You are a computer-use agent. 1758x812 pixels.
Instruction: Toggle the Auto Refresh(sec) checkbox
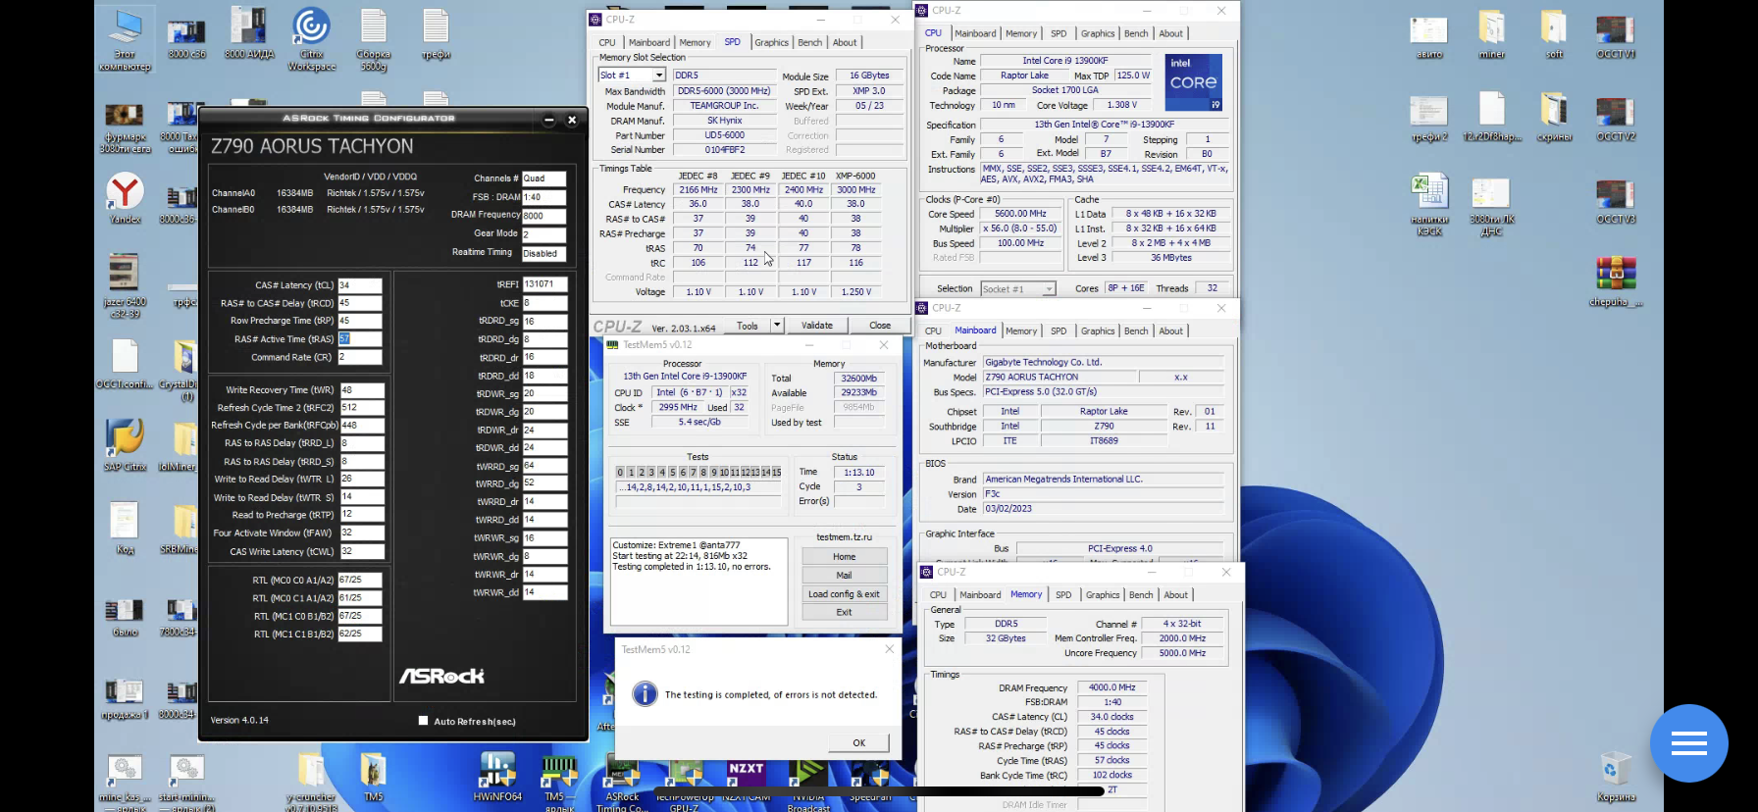point(424,721)
